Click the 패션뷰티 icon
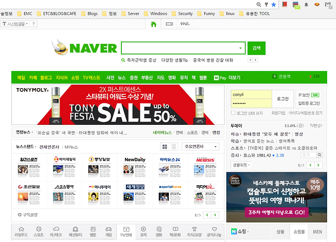 tap(75, 229)
